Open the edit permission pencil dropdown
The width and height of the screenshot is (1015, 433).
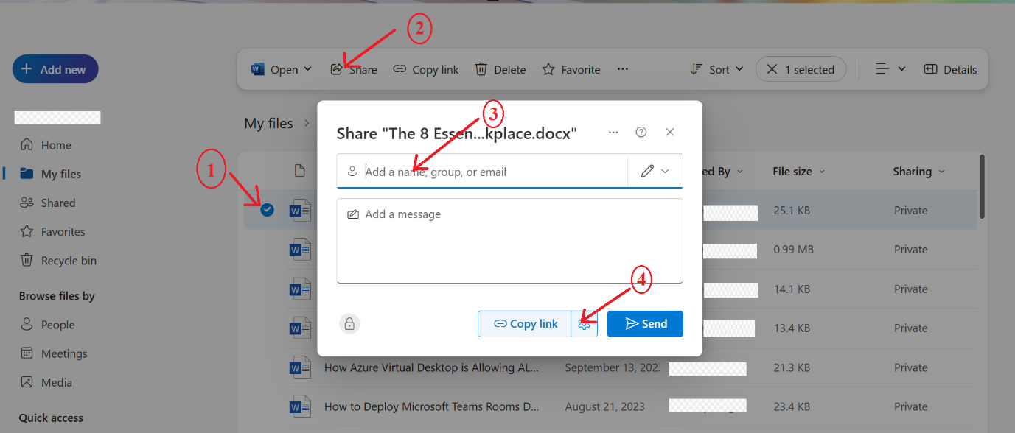[655, 171]
